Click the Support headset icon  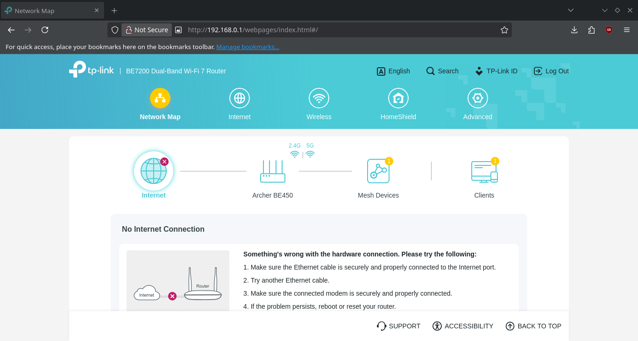point(382,326)
